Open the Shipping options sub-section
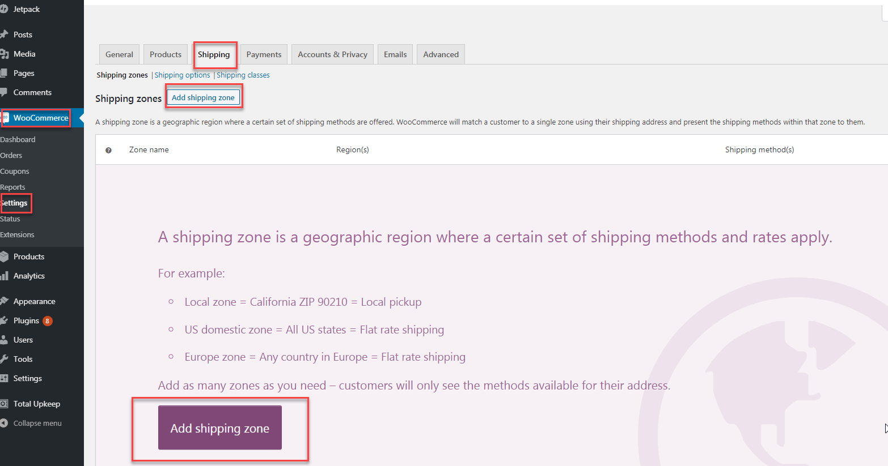Image resolution: width=888 pixels, height=466 pixels. tap(182, 75)
